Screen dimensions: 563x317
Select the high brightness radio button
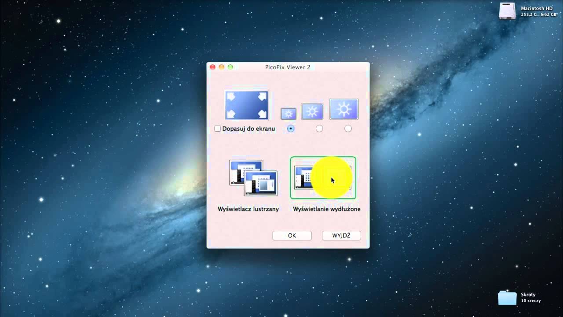[348, 129]
